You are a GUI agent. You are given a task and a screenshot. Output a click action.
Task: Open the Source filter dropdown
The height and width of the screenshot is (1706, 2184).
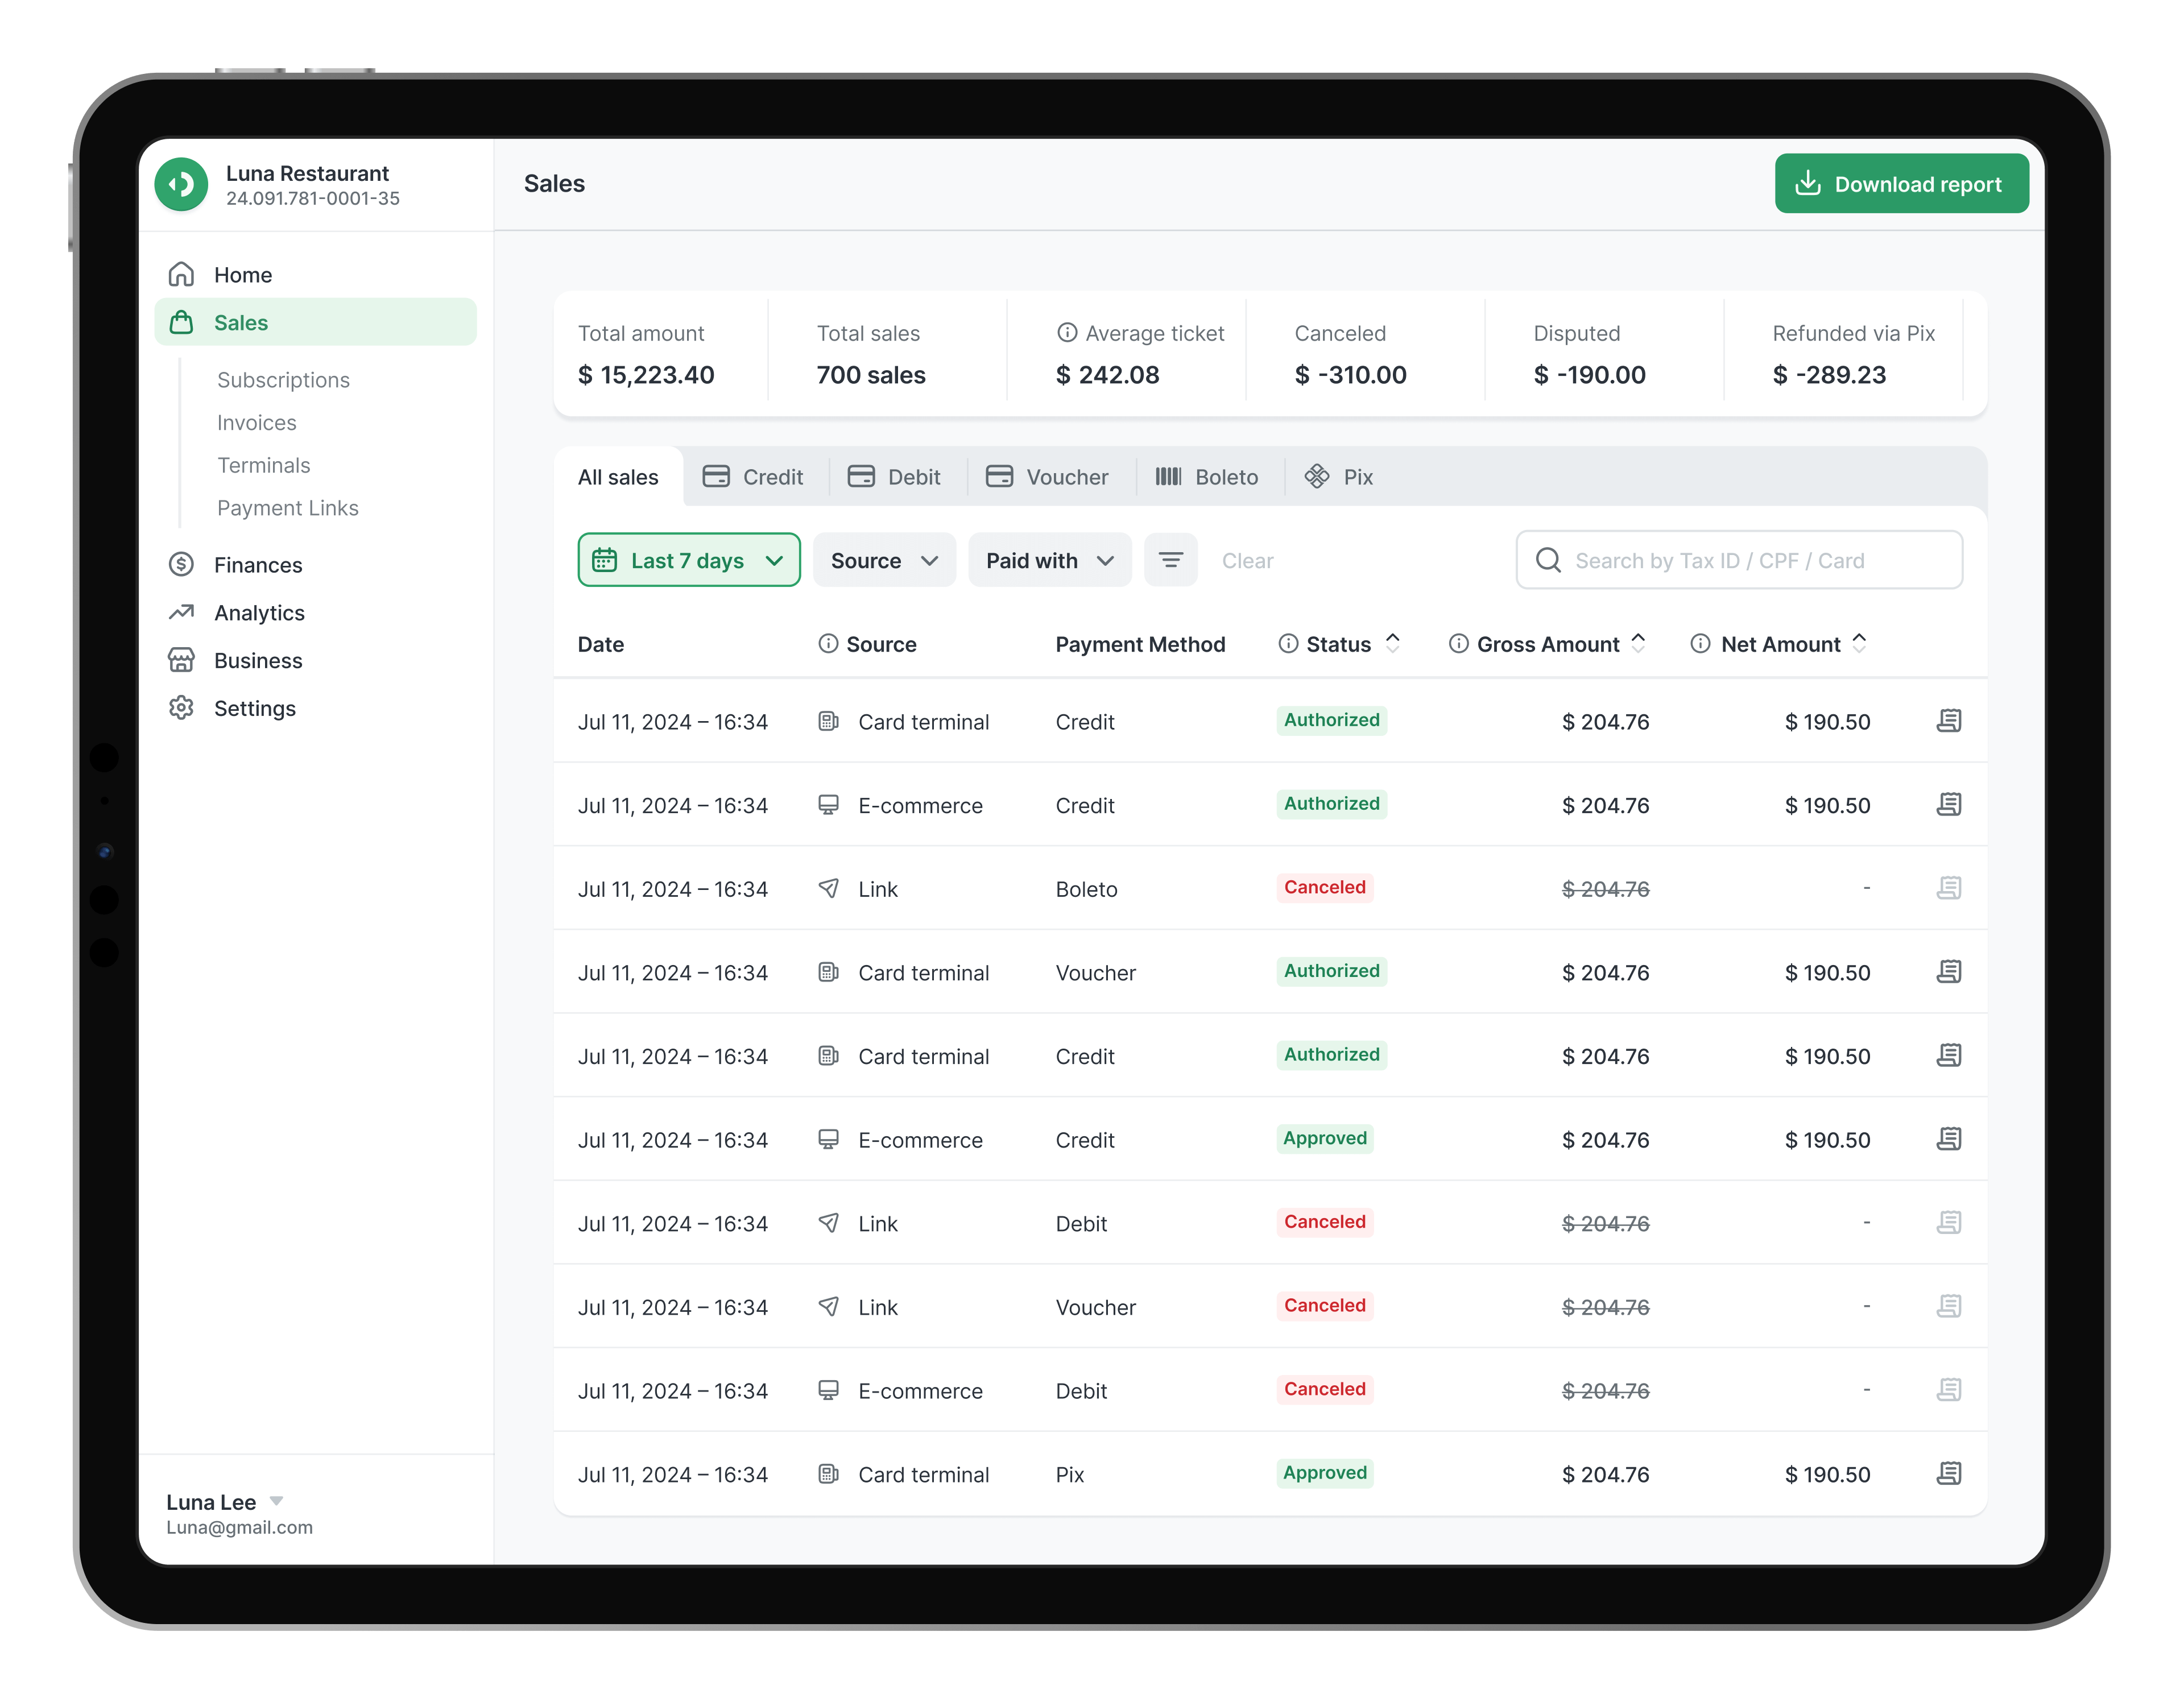(884, 560)
